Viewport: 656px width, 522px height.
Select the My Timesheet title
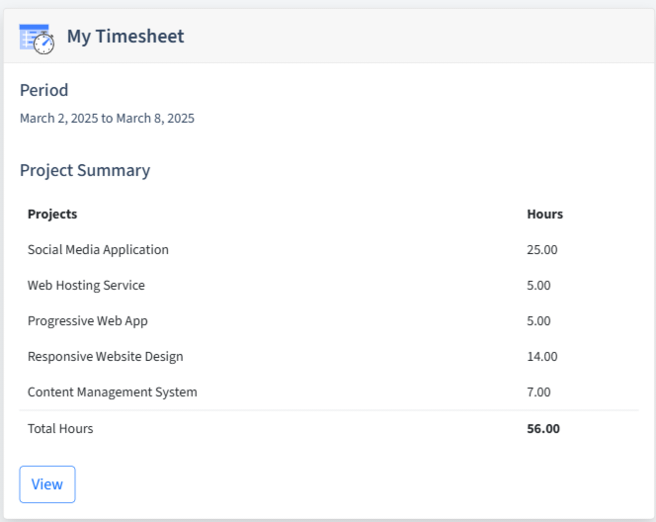(125, 37)
